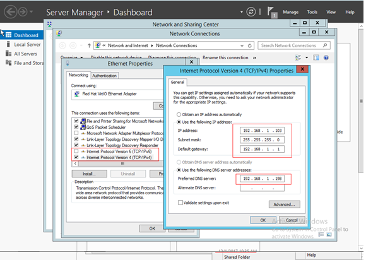Click OK in IPv4 Properties

tap(263, 220)
